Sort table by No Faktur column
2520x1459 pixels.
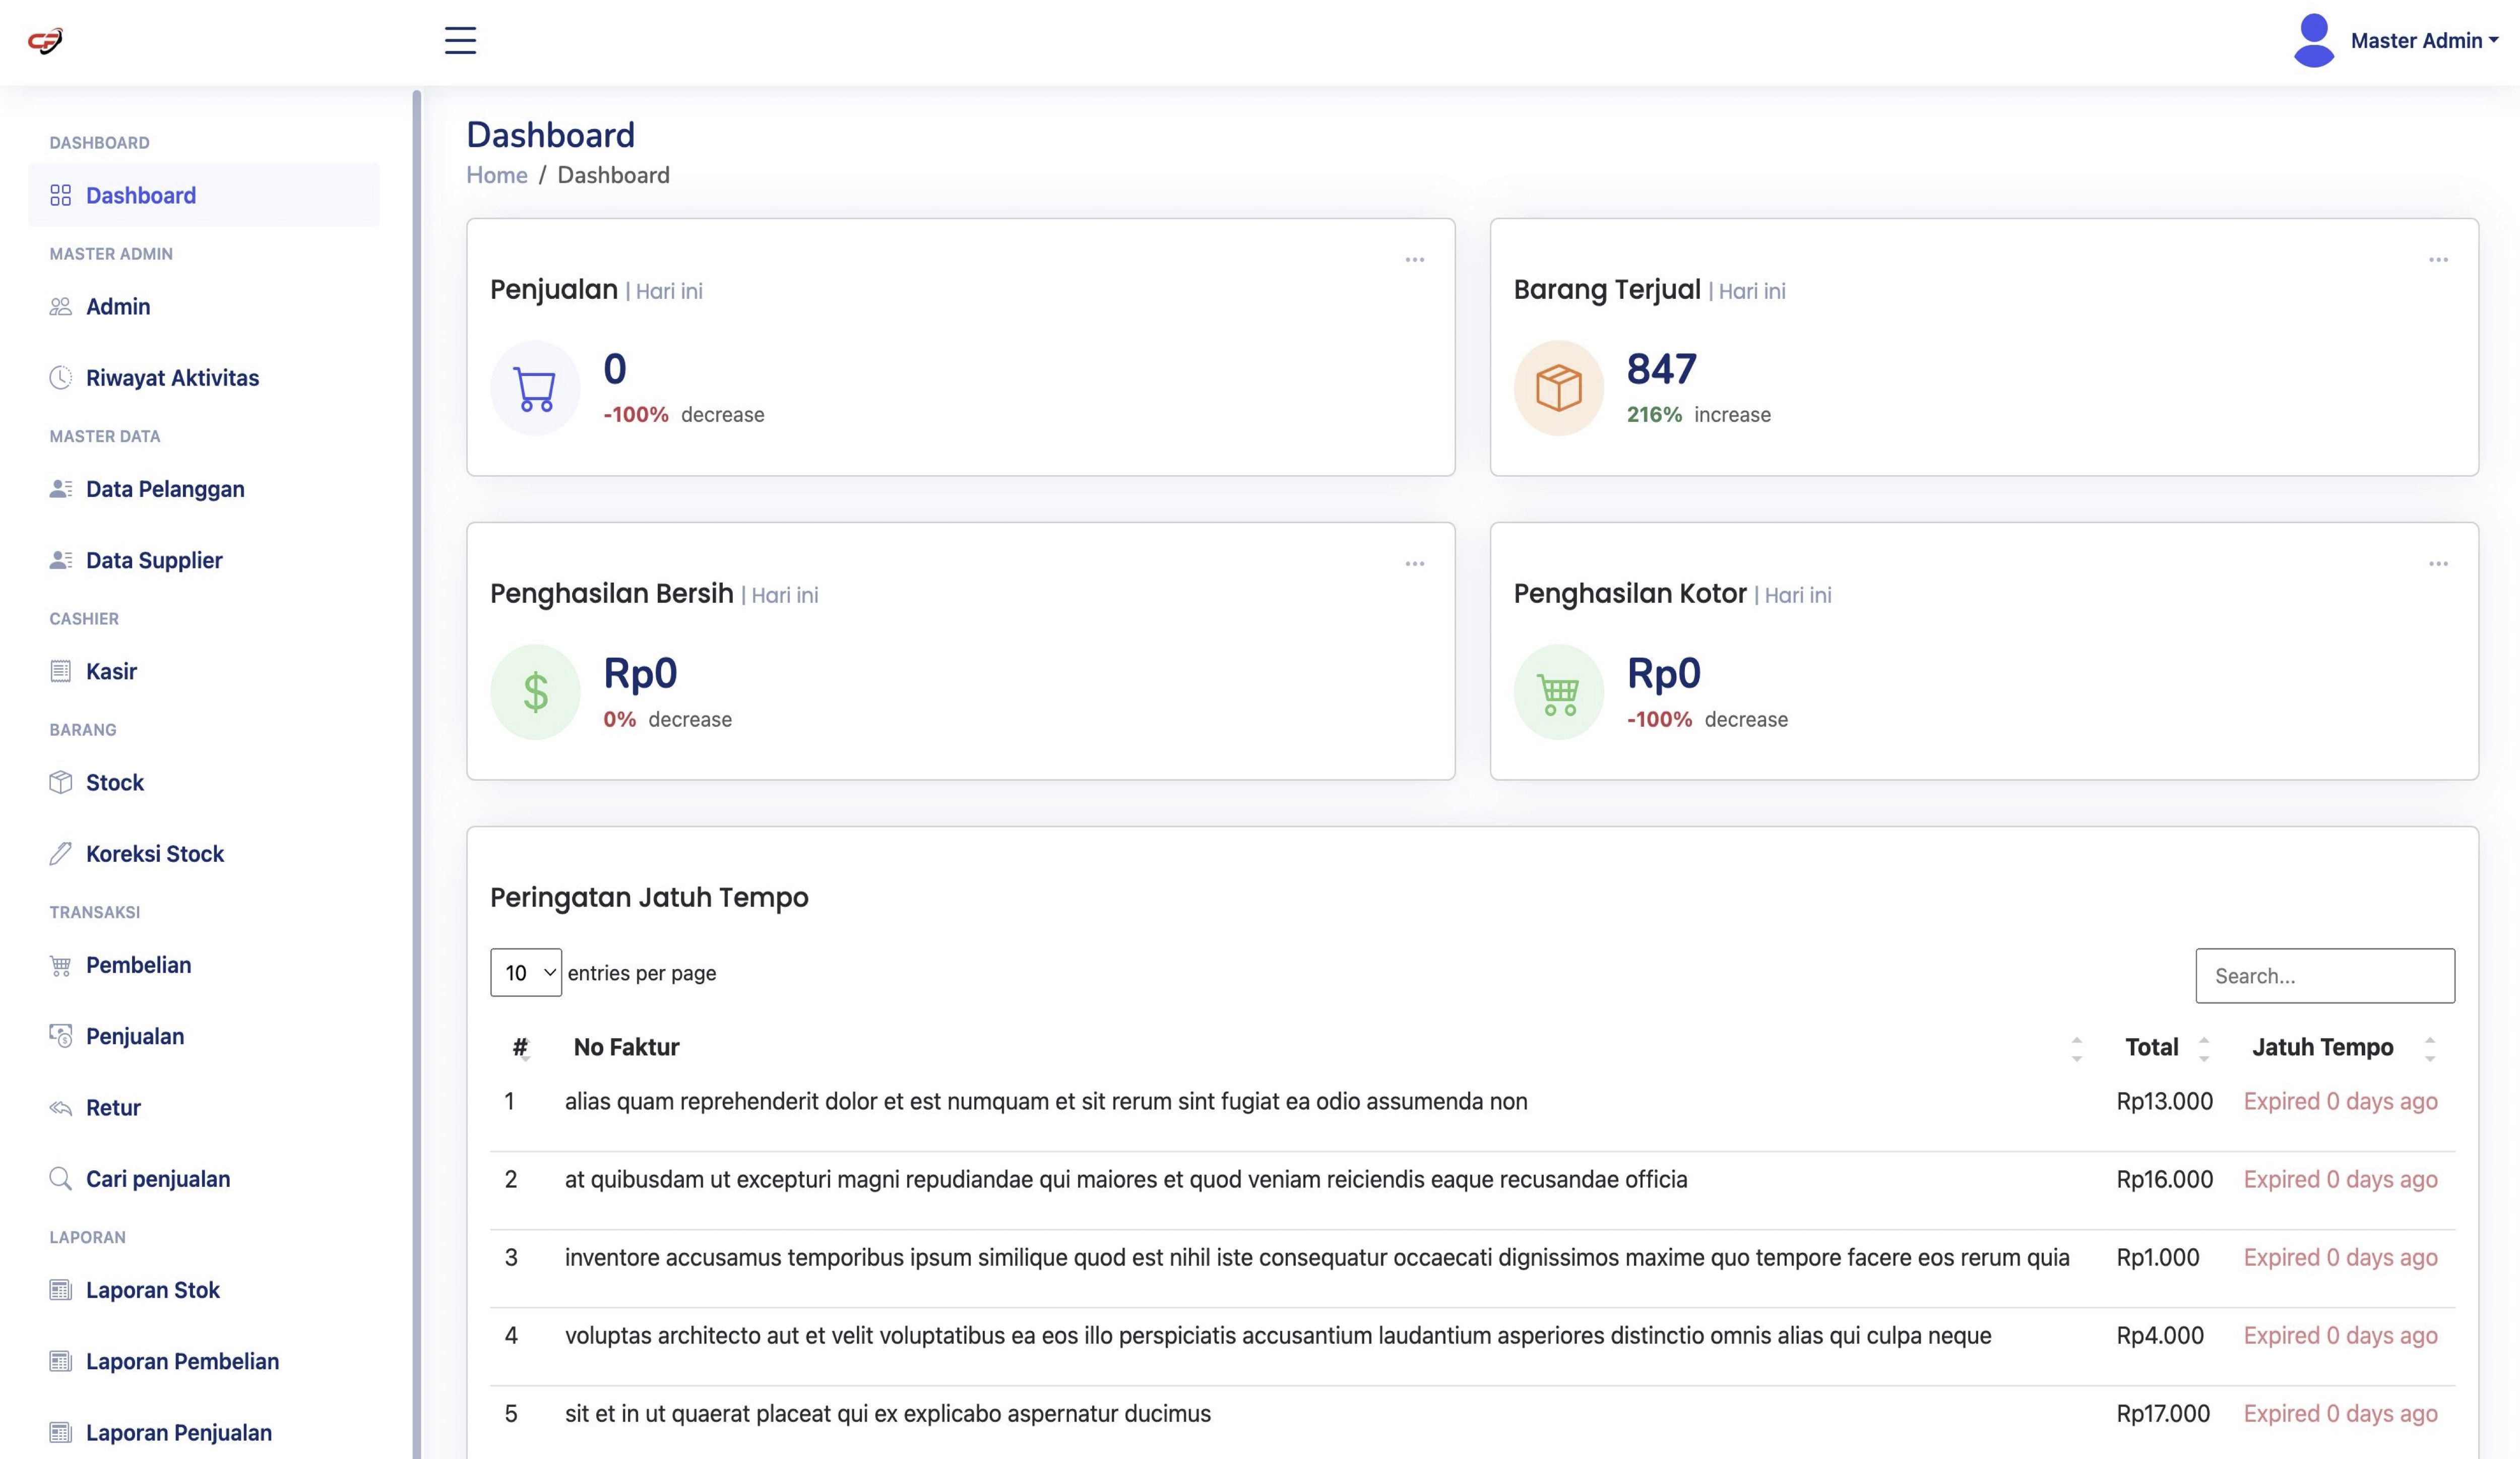[x=626, y=1047]
